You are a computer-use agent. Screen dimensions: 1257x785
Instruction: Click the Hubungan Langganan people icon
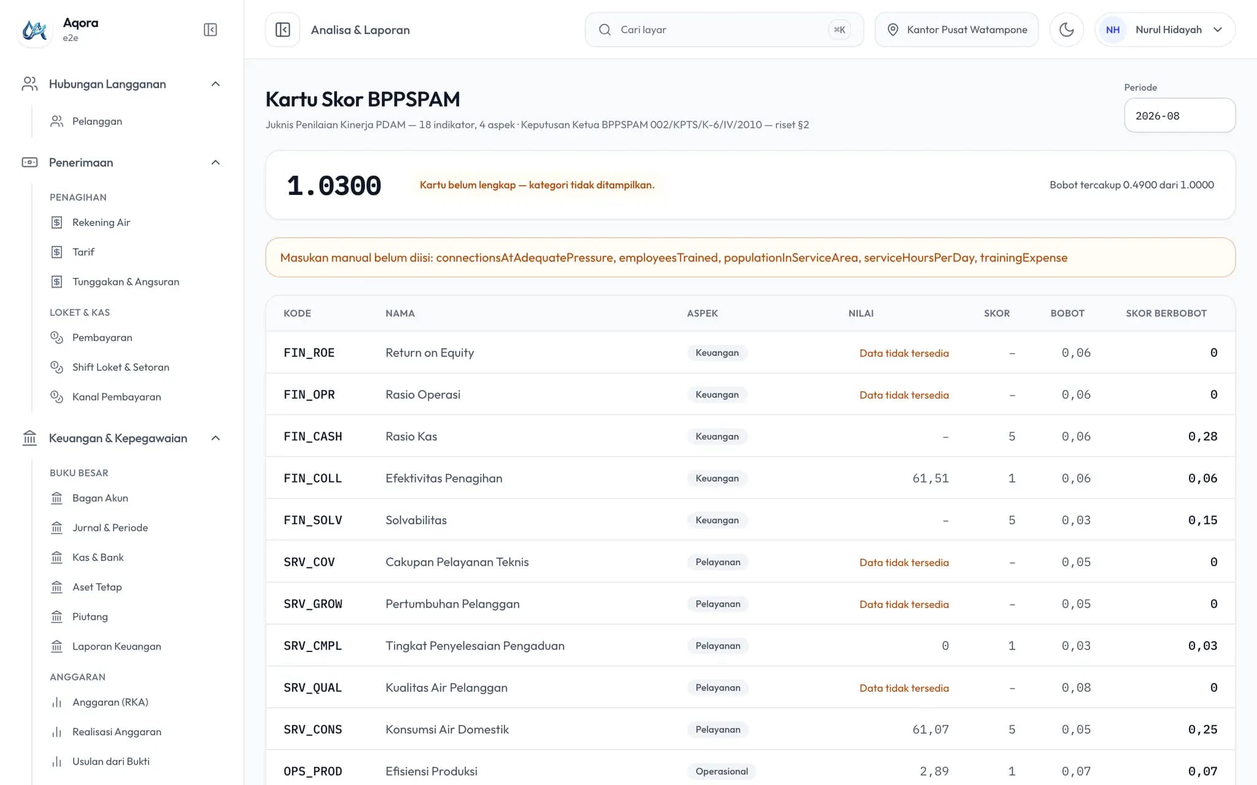29,84
